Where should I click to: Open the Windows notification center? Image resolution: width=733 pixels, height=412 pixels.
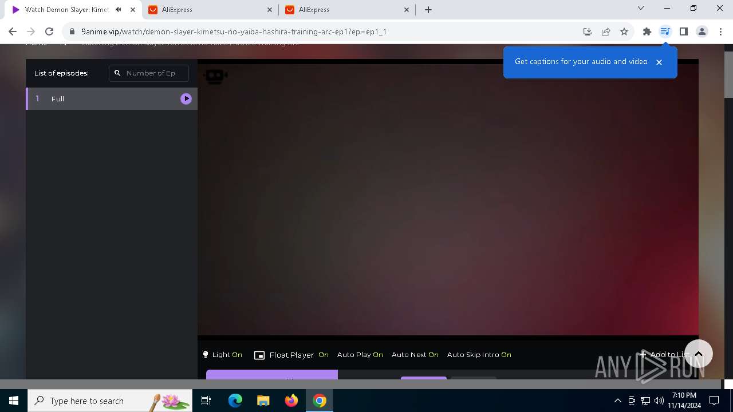point(714,401)
